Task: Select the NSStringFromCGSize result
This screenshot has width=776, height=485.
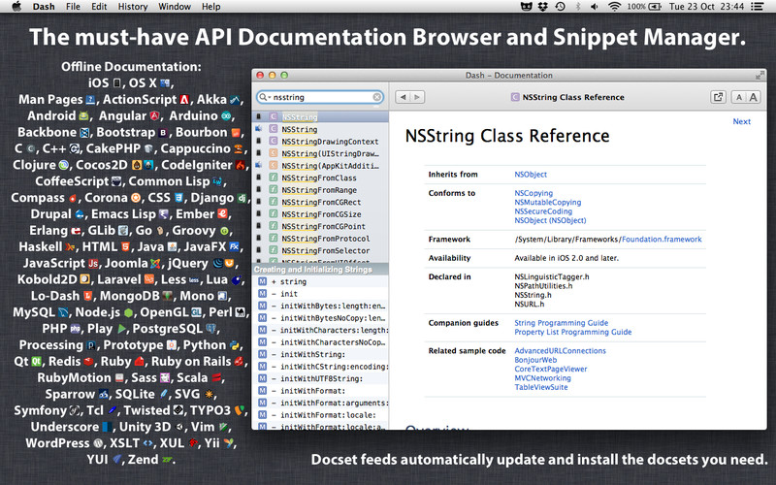Action: [320, 213]
